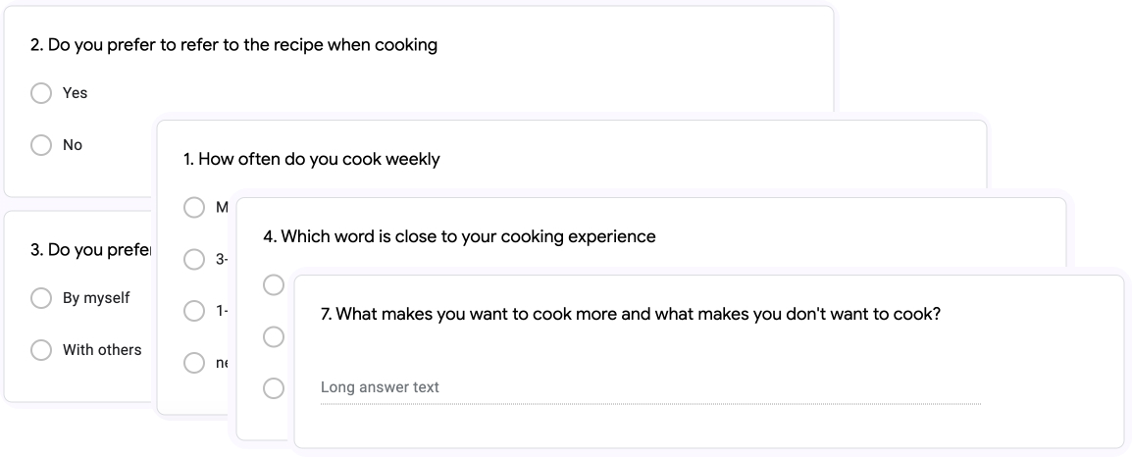
Task: Select the question 1 radio option starting with '1-'
Action: click(x=194, y=311)
